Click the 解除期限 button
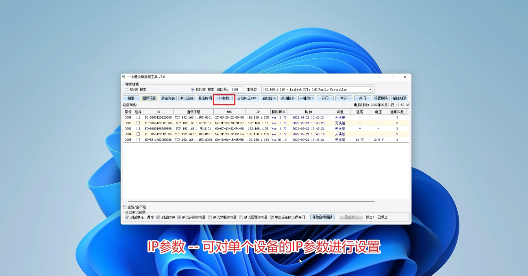 coord(400,98)
